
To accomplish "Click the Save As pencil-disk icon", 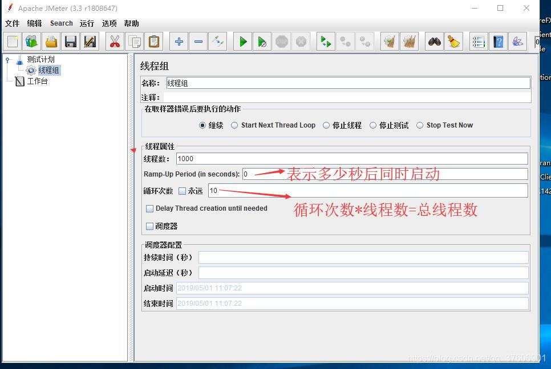I will pos(90,42).
